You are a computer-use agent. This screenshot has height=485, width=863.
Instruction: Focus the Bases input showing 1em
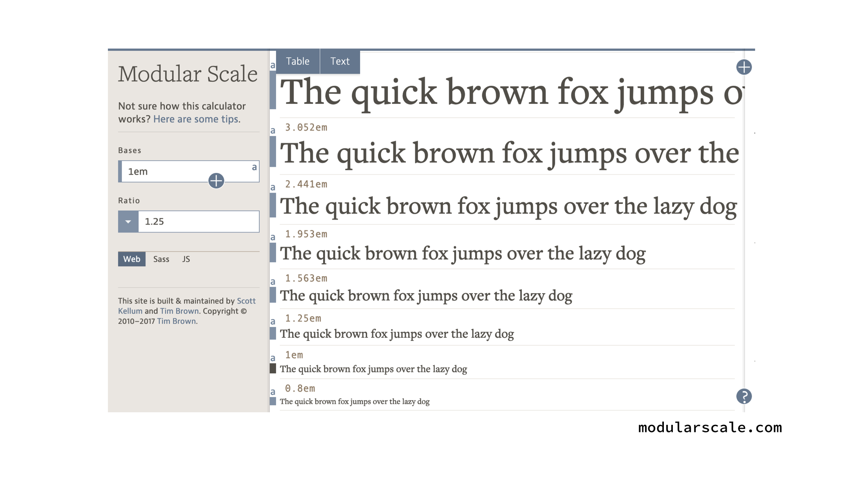(189, 172)
